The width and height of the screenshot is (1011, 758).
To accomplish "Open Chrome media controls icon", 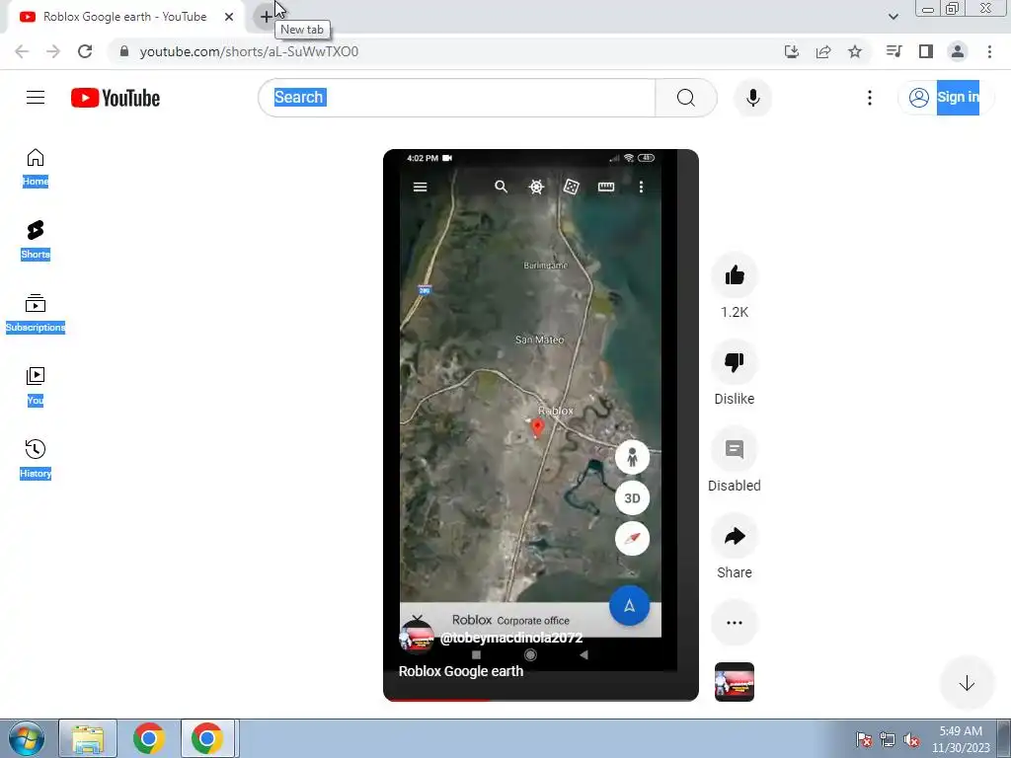I will [x=894, y=51].
